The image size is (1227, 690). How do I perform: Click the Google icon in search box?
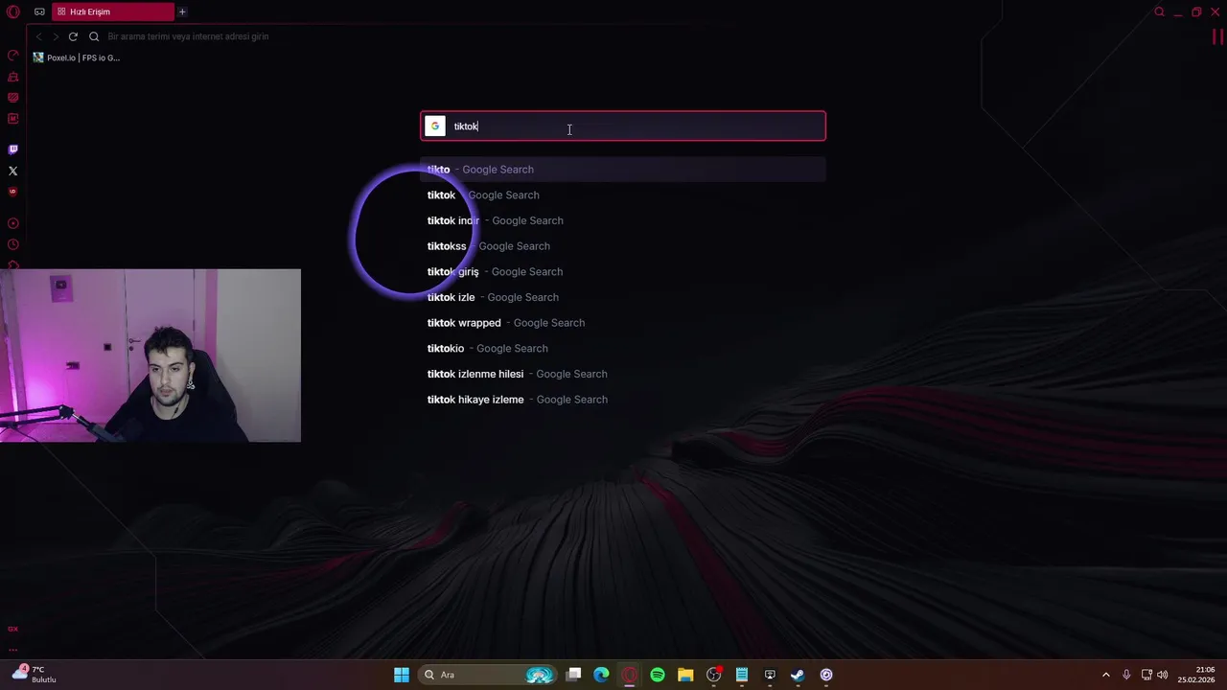pos(435,126)
